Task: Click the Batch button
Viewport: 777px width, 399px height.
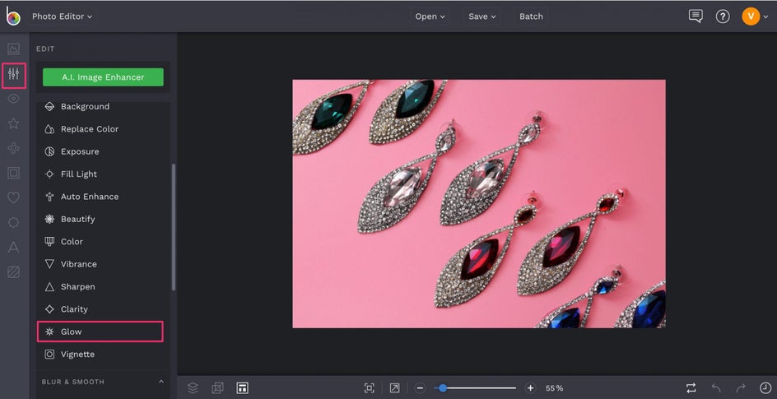Action: coord(531,16)
